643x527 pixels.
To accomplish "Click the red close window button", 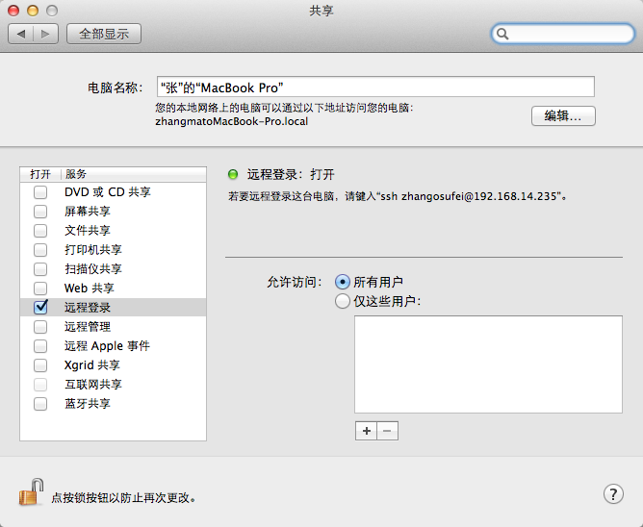I will [13, 11].
